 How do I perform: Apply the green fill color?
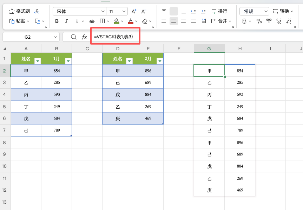(116, 21)
